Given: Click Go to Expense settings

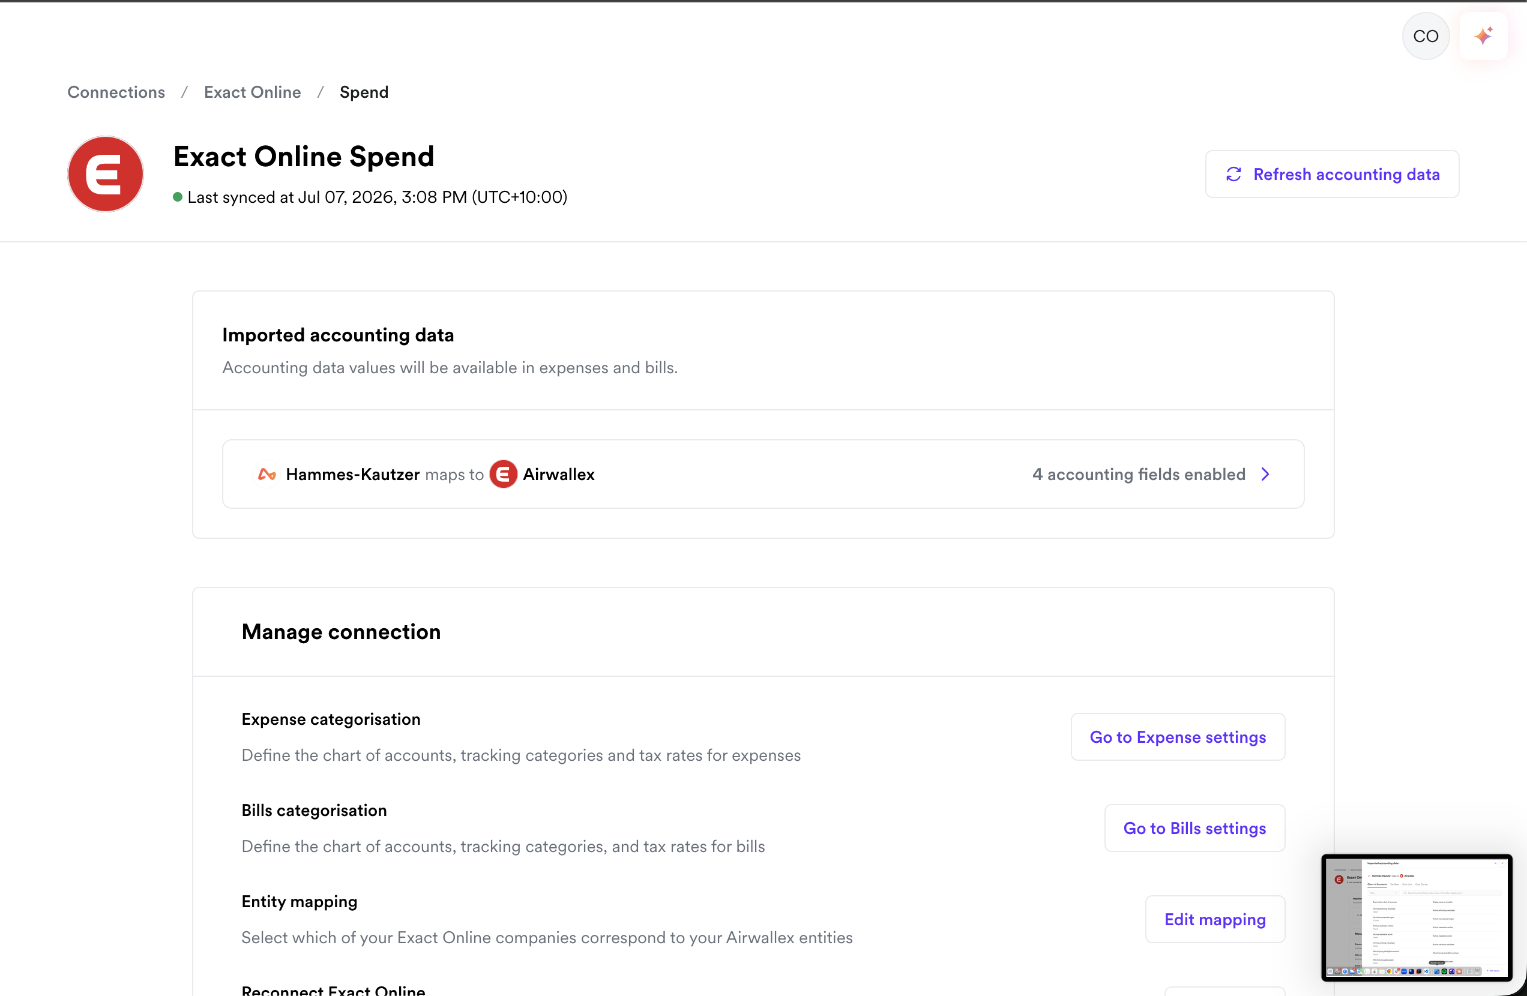Looking at the screenshot, I should pyautogui.click(x=1178, y=737).
